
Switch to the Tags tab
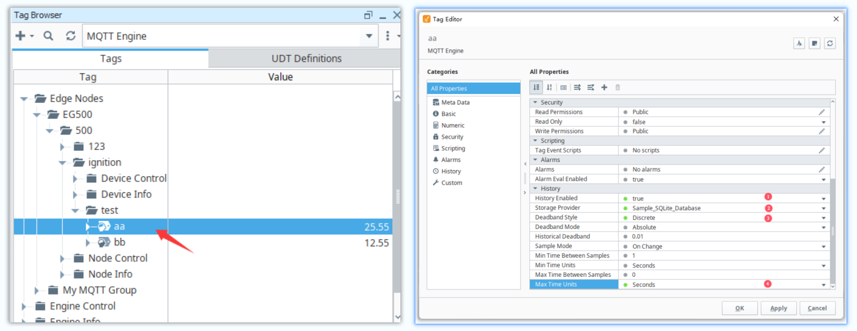click(111, 58)
